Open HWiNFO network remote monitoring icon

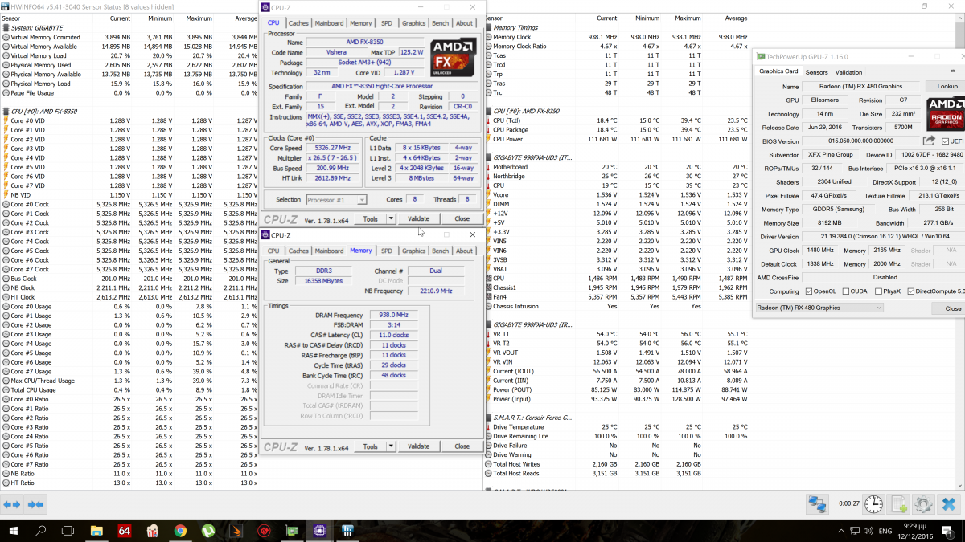818,504
